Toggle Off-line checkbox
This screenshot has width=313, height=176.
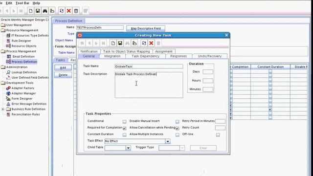(x=218, y=135)
